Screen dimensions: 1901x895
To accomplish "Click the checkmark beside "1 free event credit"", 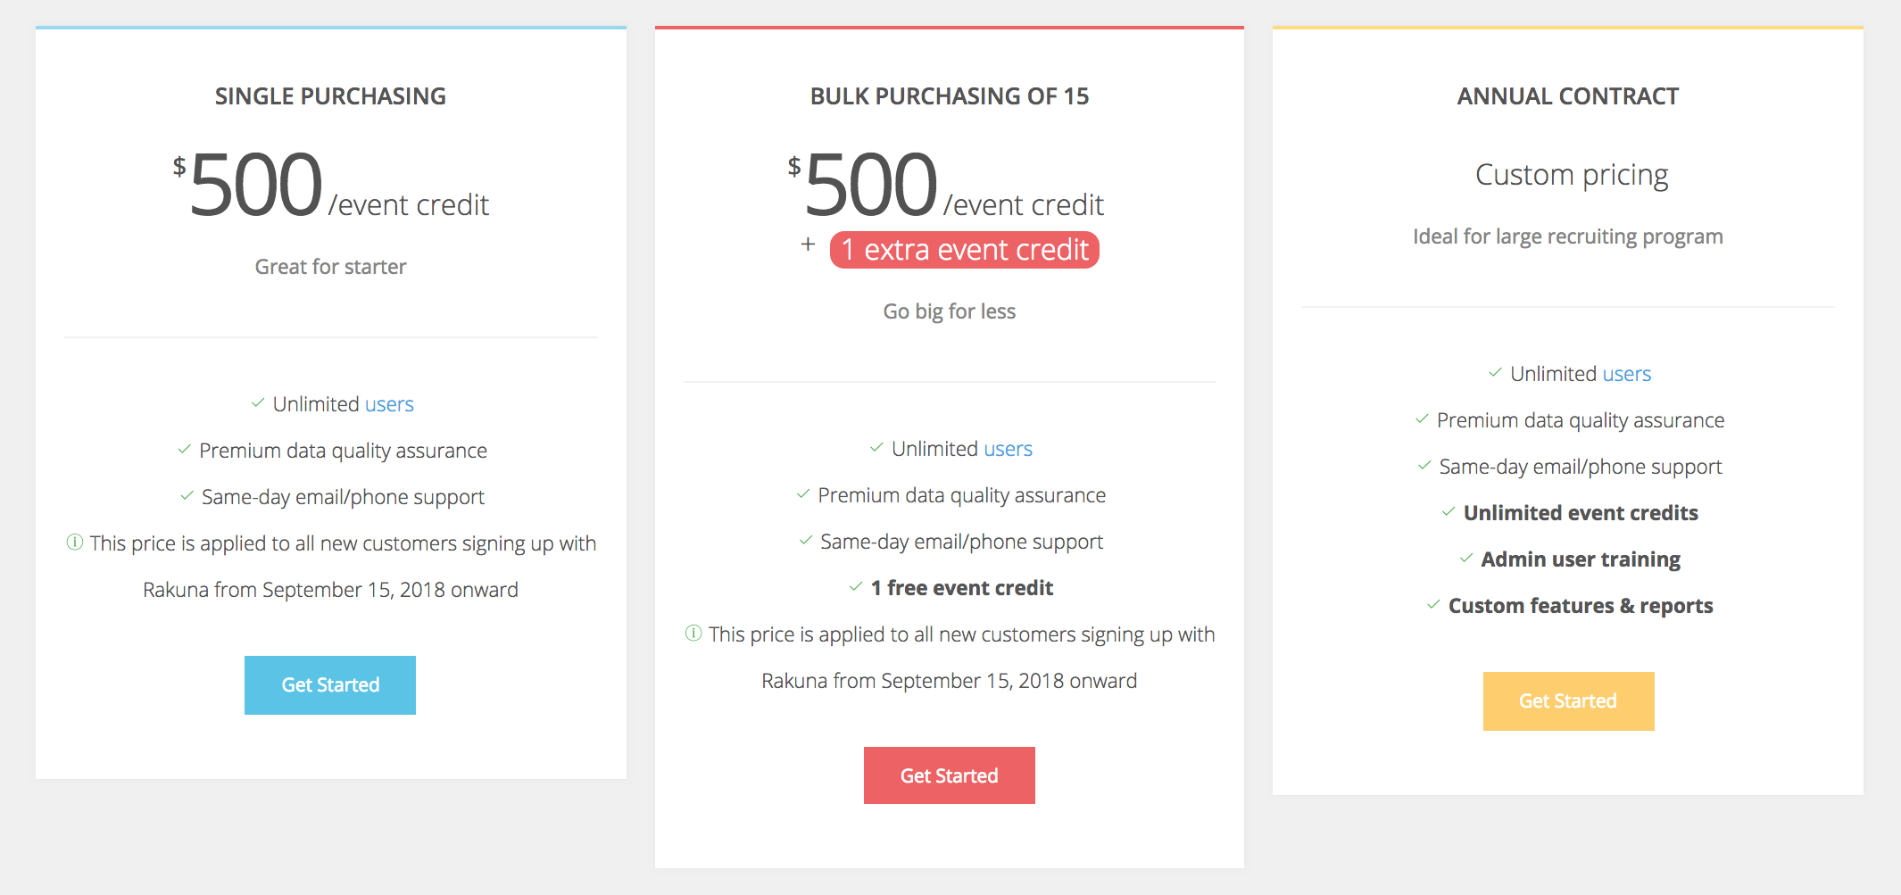I will pyautogui.click(x=856, y=586).
